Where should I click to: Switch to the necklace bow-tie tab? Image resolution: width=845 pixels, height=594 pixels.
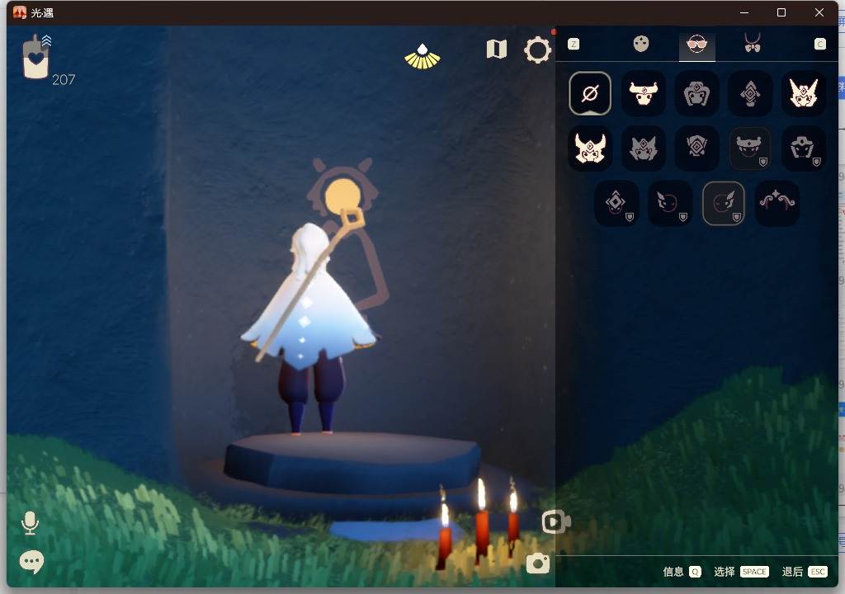coord(753,43)
